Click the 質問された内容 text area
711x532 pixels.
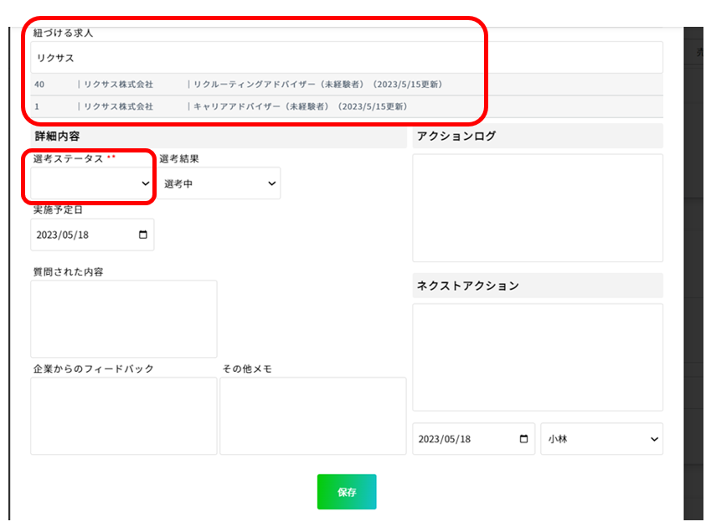click(124, 319)
